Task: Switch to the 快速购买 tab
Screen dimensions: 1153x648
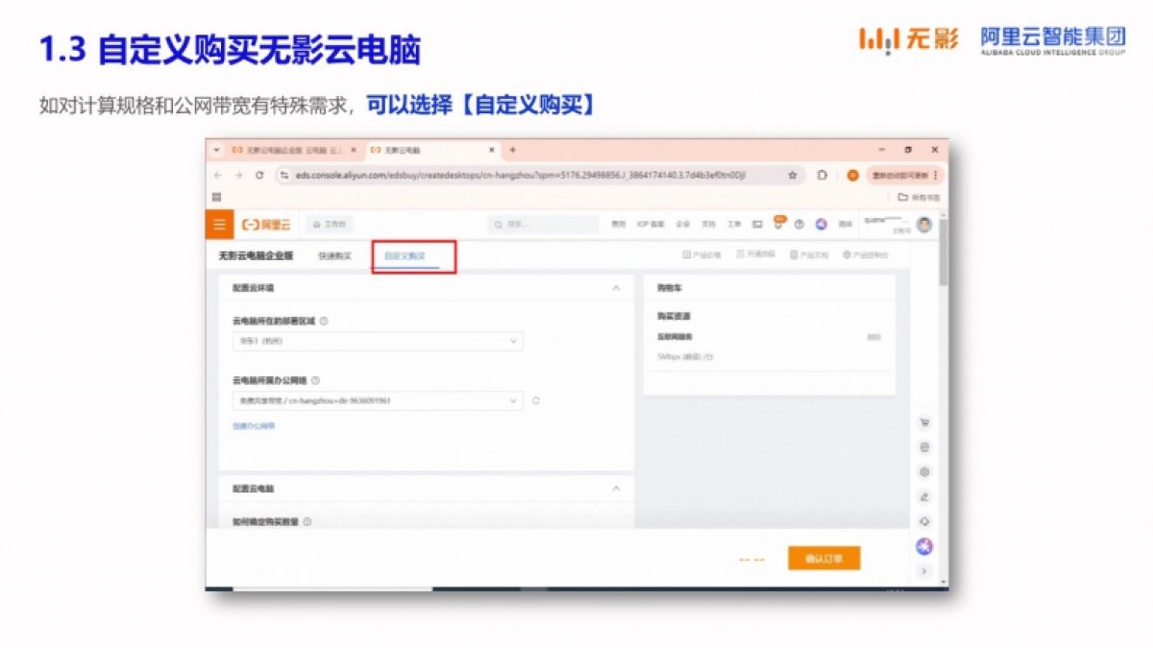Action: 334,257
